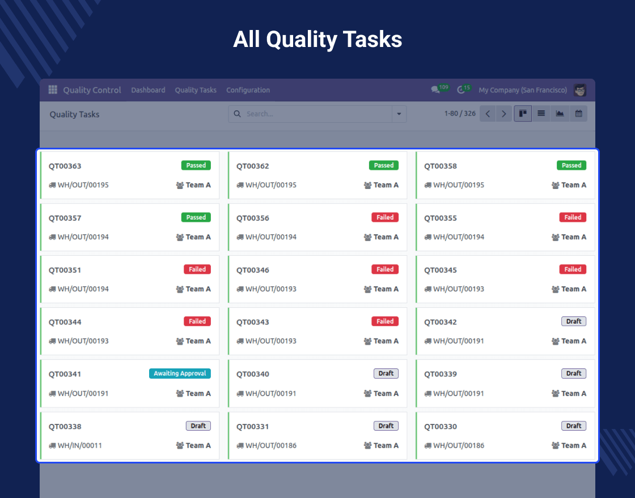This screenshot has width=635, height=498.
Task: Switch to kanban view
Action: (x=523, y=114)
